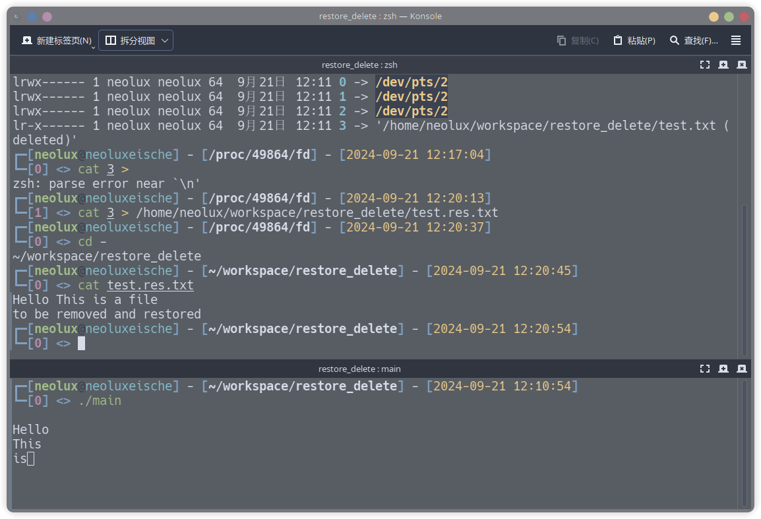761x519 pixels.
Task: Click the 拆分视图 split view button
Action: coord(130,41)
